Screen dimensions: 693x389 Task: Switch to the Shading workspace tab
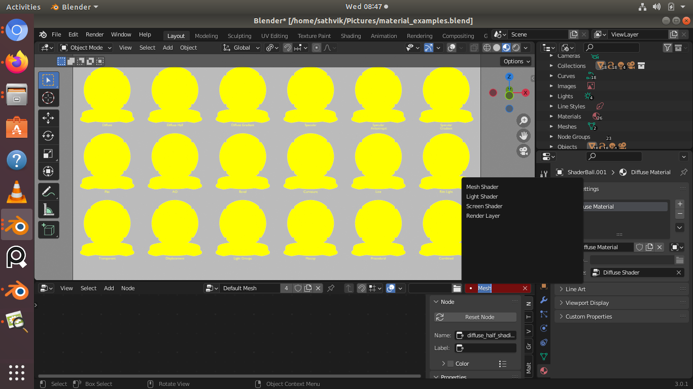click(x=351, y=35)
